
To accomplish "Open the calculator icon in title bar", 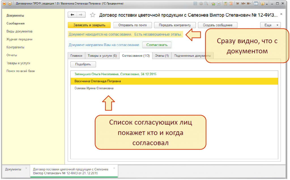I will 225,4.
